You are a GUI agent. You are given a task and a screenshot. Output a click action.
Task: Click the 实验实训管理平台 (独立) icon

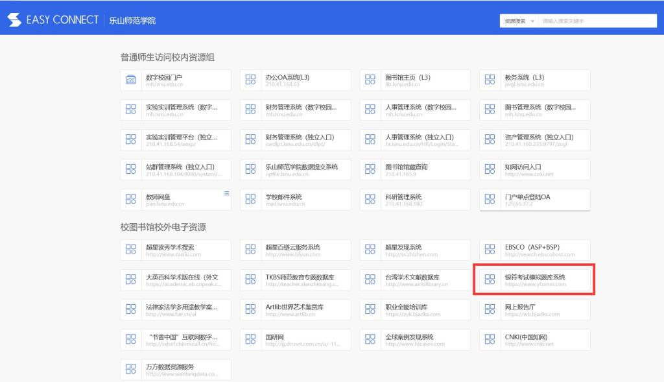[131, 139]
